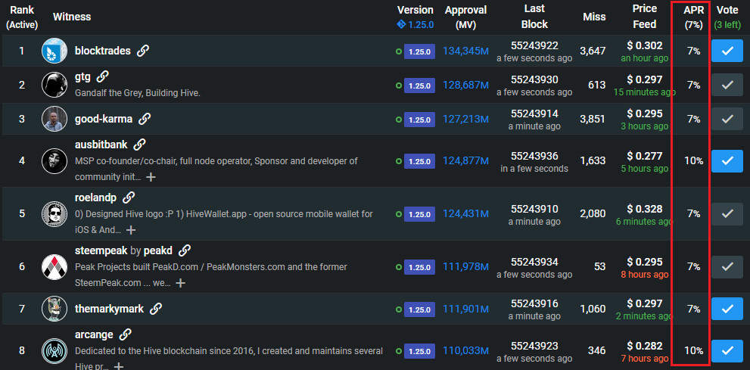
Task: Click ausbitbank approval 124,877M
Action: tap(465, 160)
